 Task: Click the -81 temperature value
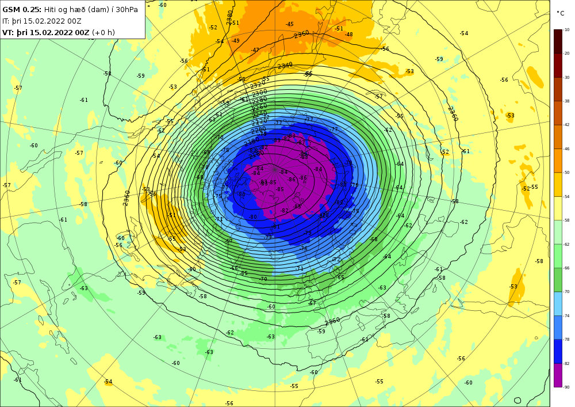276,227
